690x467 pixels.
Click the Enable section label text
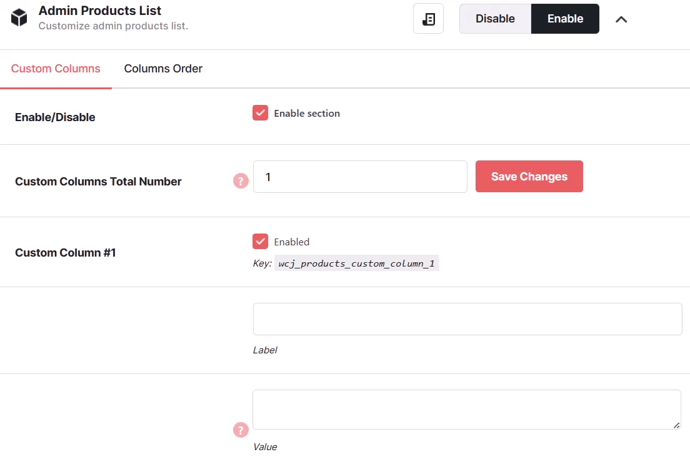click(x=307, y=114)
